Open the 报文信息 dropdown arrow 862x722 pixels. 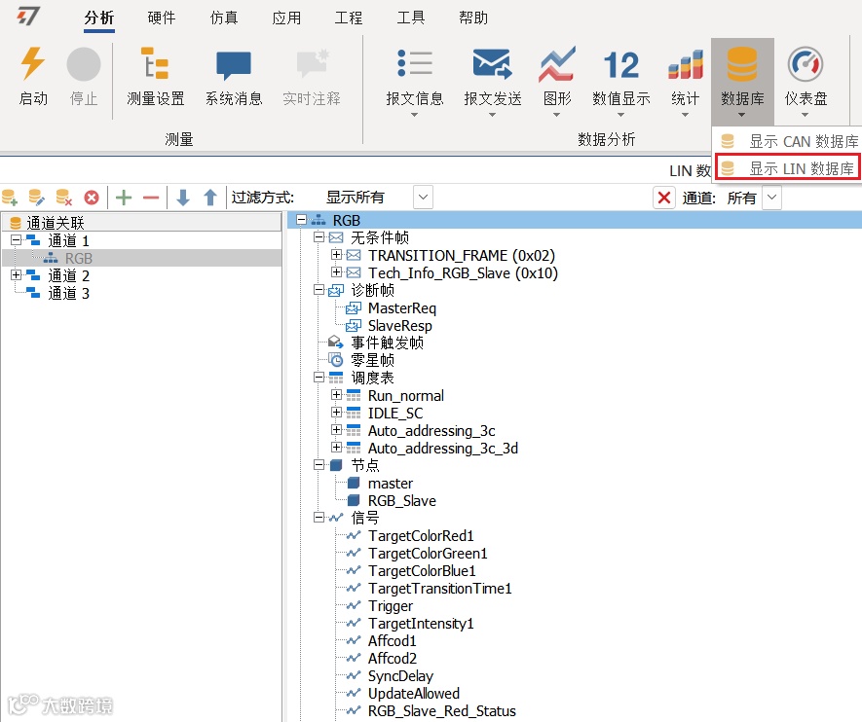(x=415, y=115)
